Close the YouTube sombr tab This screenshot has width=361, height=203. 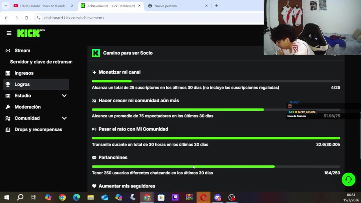[72, 6]
